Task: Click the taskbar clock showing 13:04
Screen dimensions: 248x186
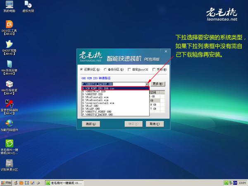Action: pyautogui.click(x=242, y=183)
